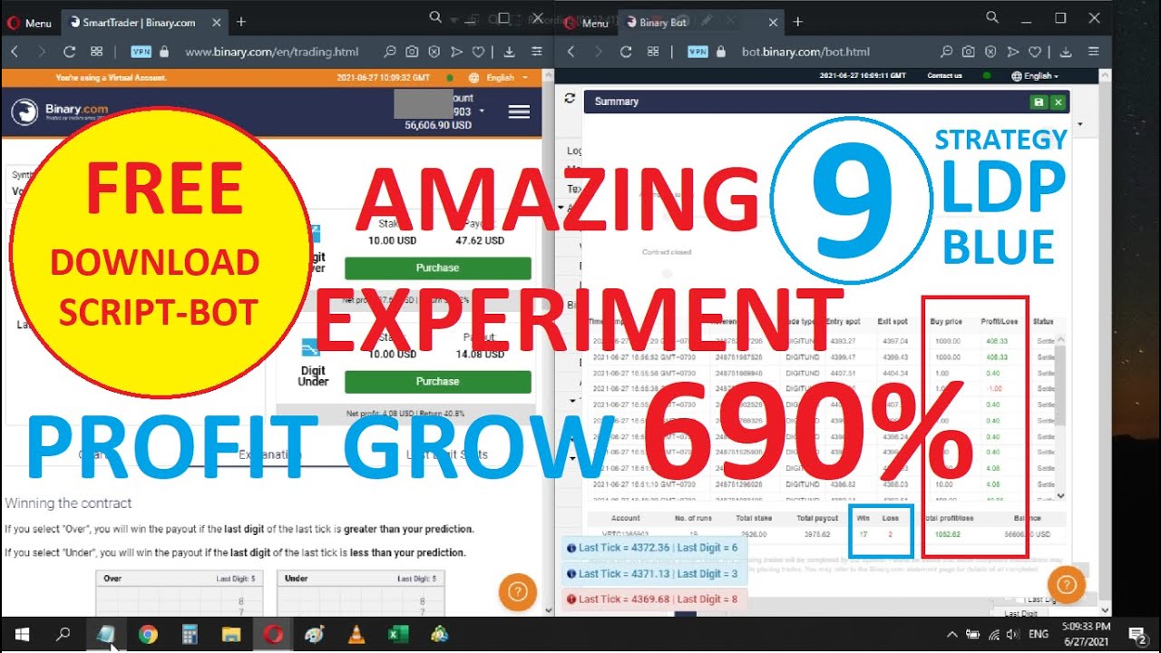1161x653 pixels.
Task: Click the www.binary.com/en/trading.html address bar
Action: [272, 53]
